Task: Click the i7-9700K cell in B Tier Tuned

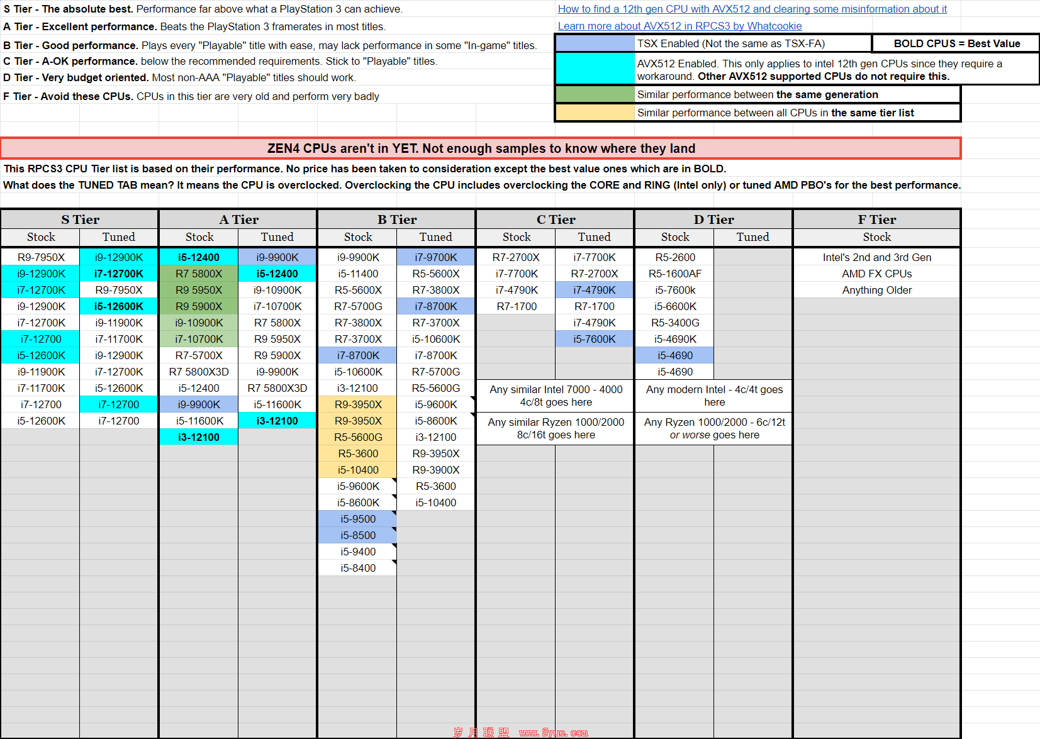Action: (x=436, y=257)
